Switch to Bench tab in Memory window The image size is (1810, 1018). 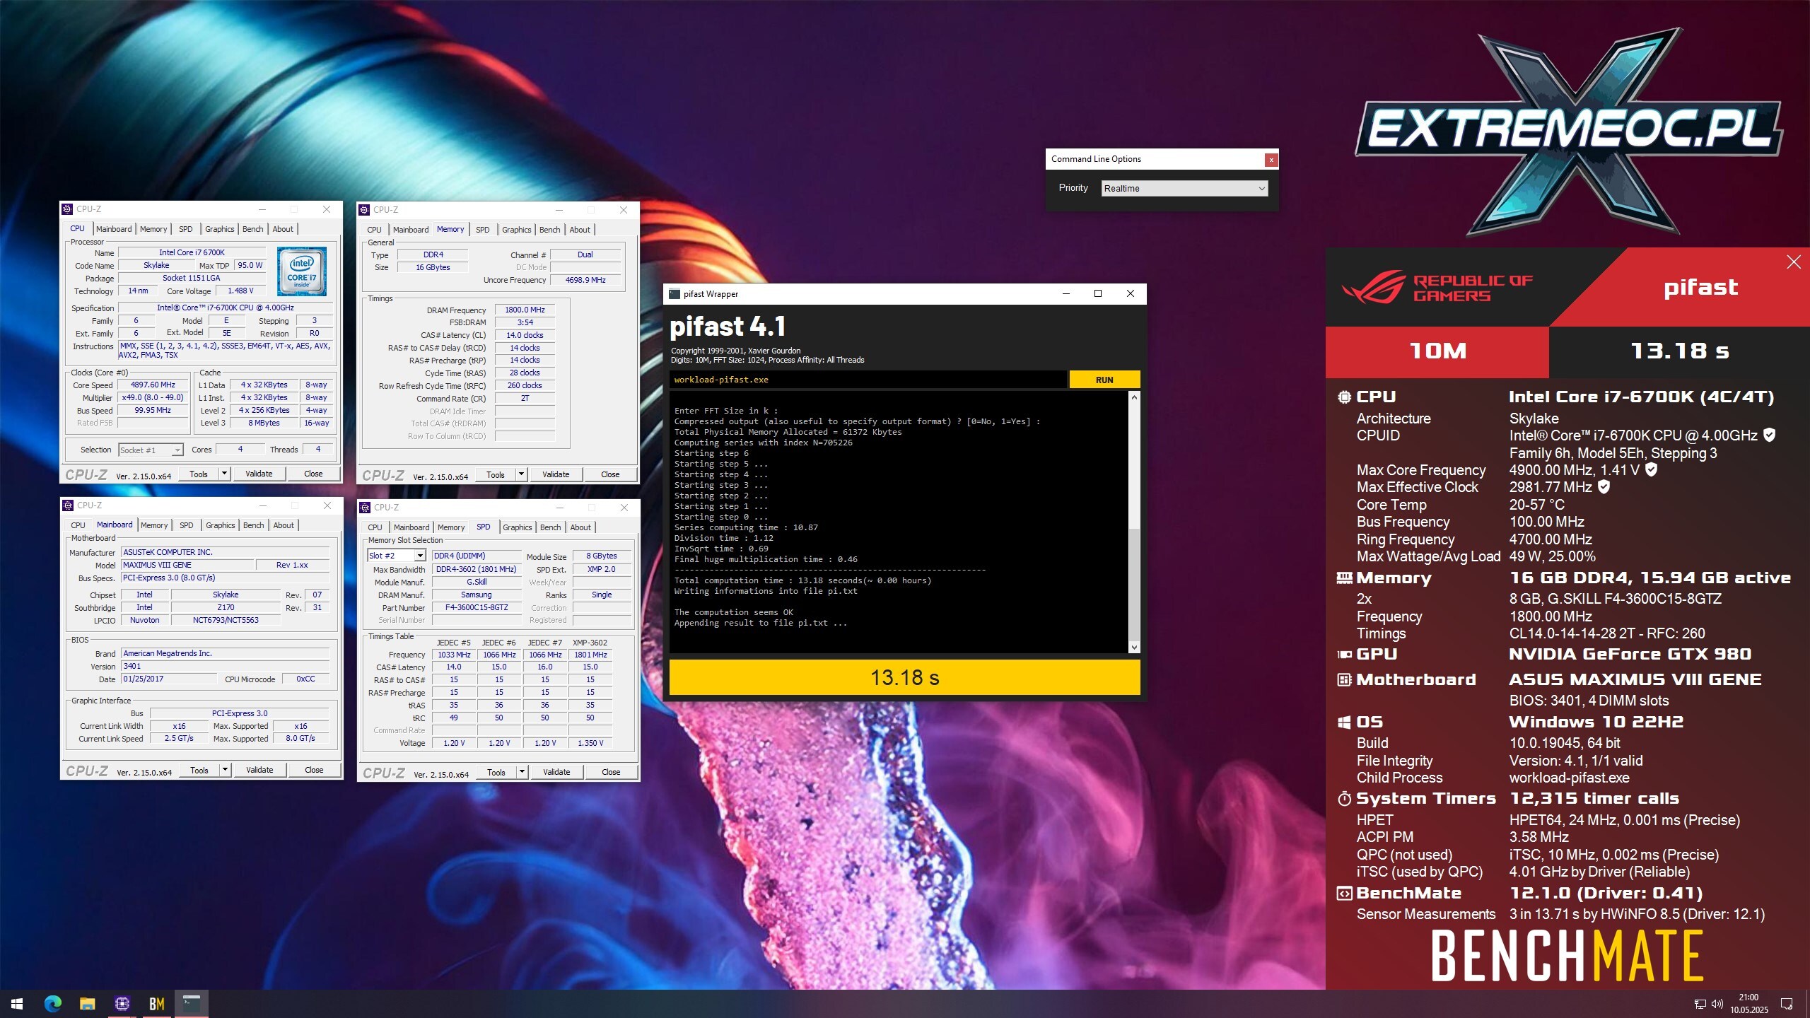[x=549, y=230]
